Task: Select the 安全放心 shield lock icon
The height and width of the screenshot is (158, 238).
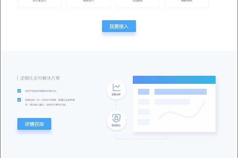Action: tap(116, 118)
